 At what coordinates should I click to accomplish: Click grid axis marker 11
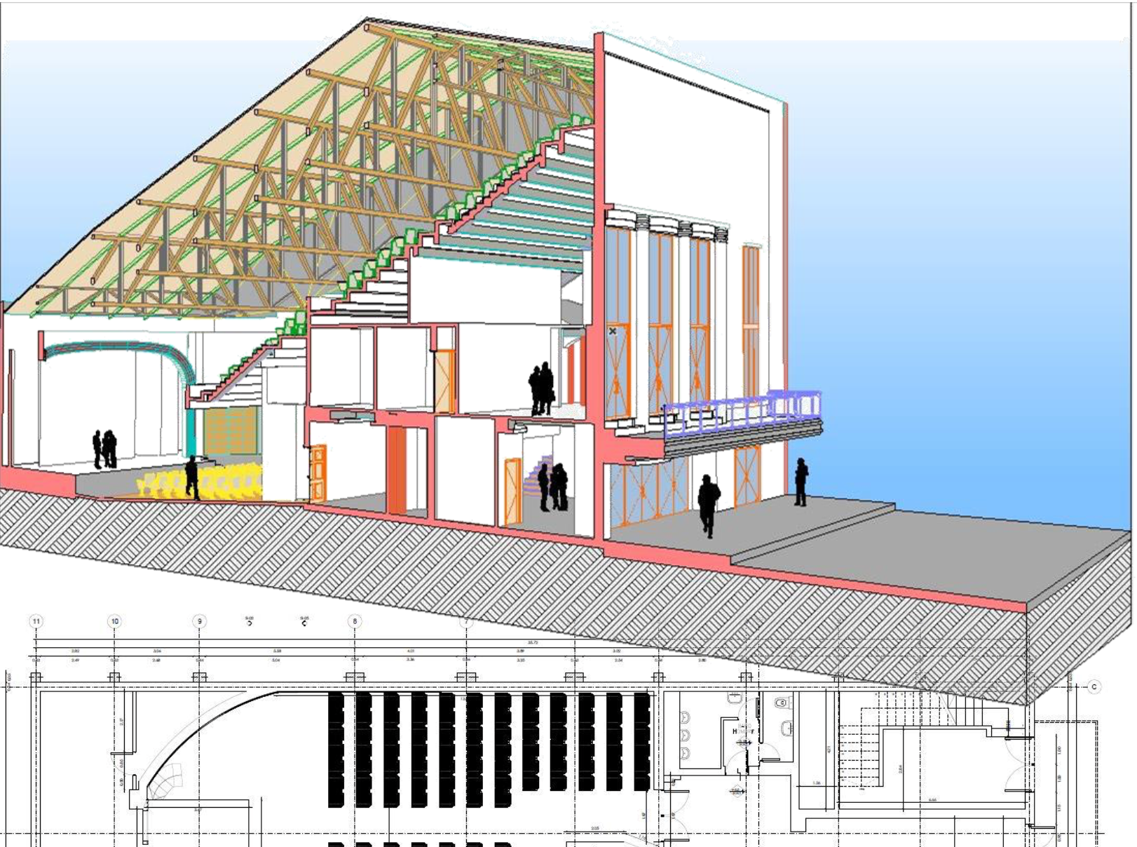(36, 621)
